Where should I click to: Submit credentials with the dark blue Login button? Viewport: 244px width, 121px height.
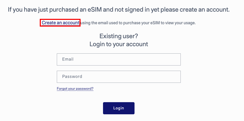[119, 108]
